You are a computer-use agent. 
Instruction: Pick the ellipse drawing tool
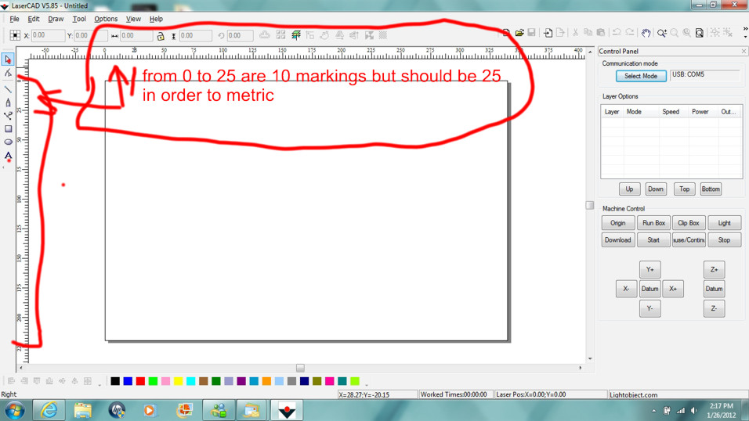(8, 142)
